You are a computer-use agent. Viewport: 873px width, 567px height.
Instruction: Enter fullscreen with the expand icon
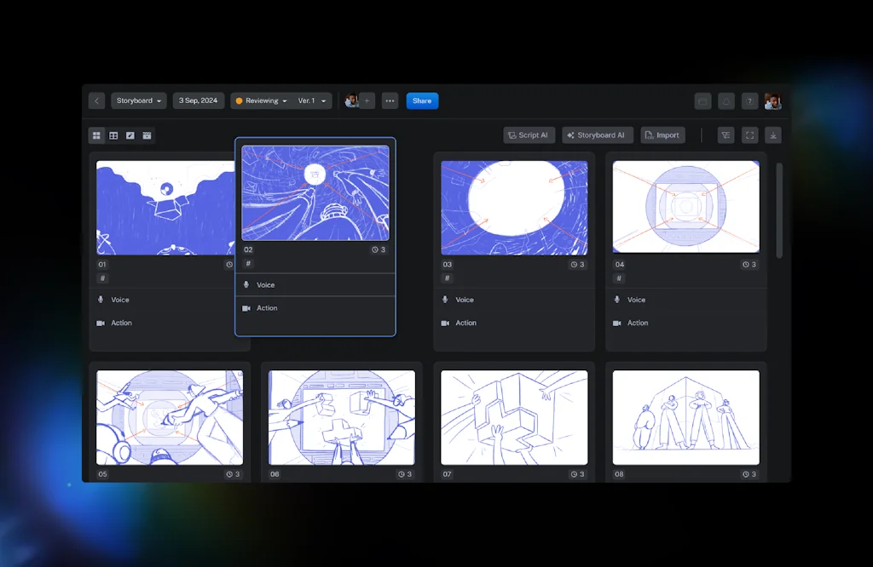point(749,135)
